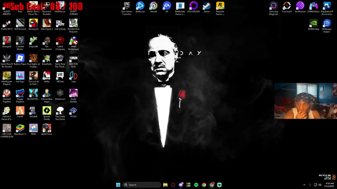Viewport: 337px width, 189px height.
Task: Click the Fall Guys desktop shortcut
Action: tap(20, 77)
